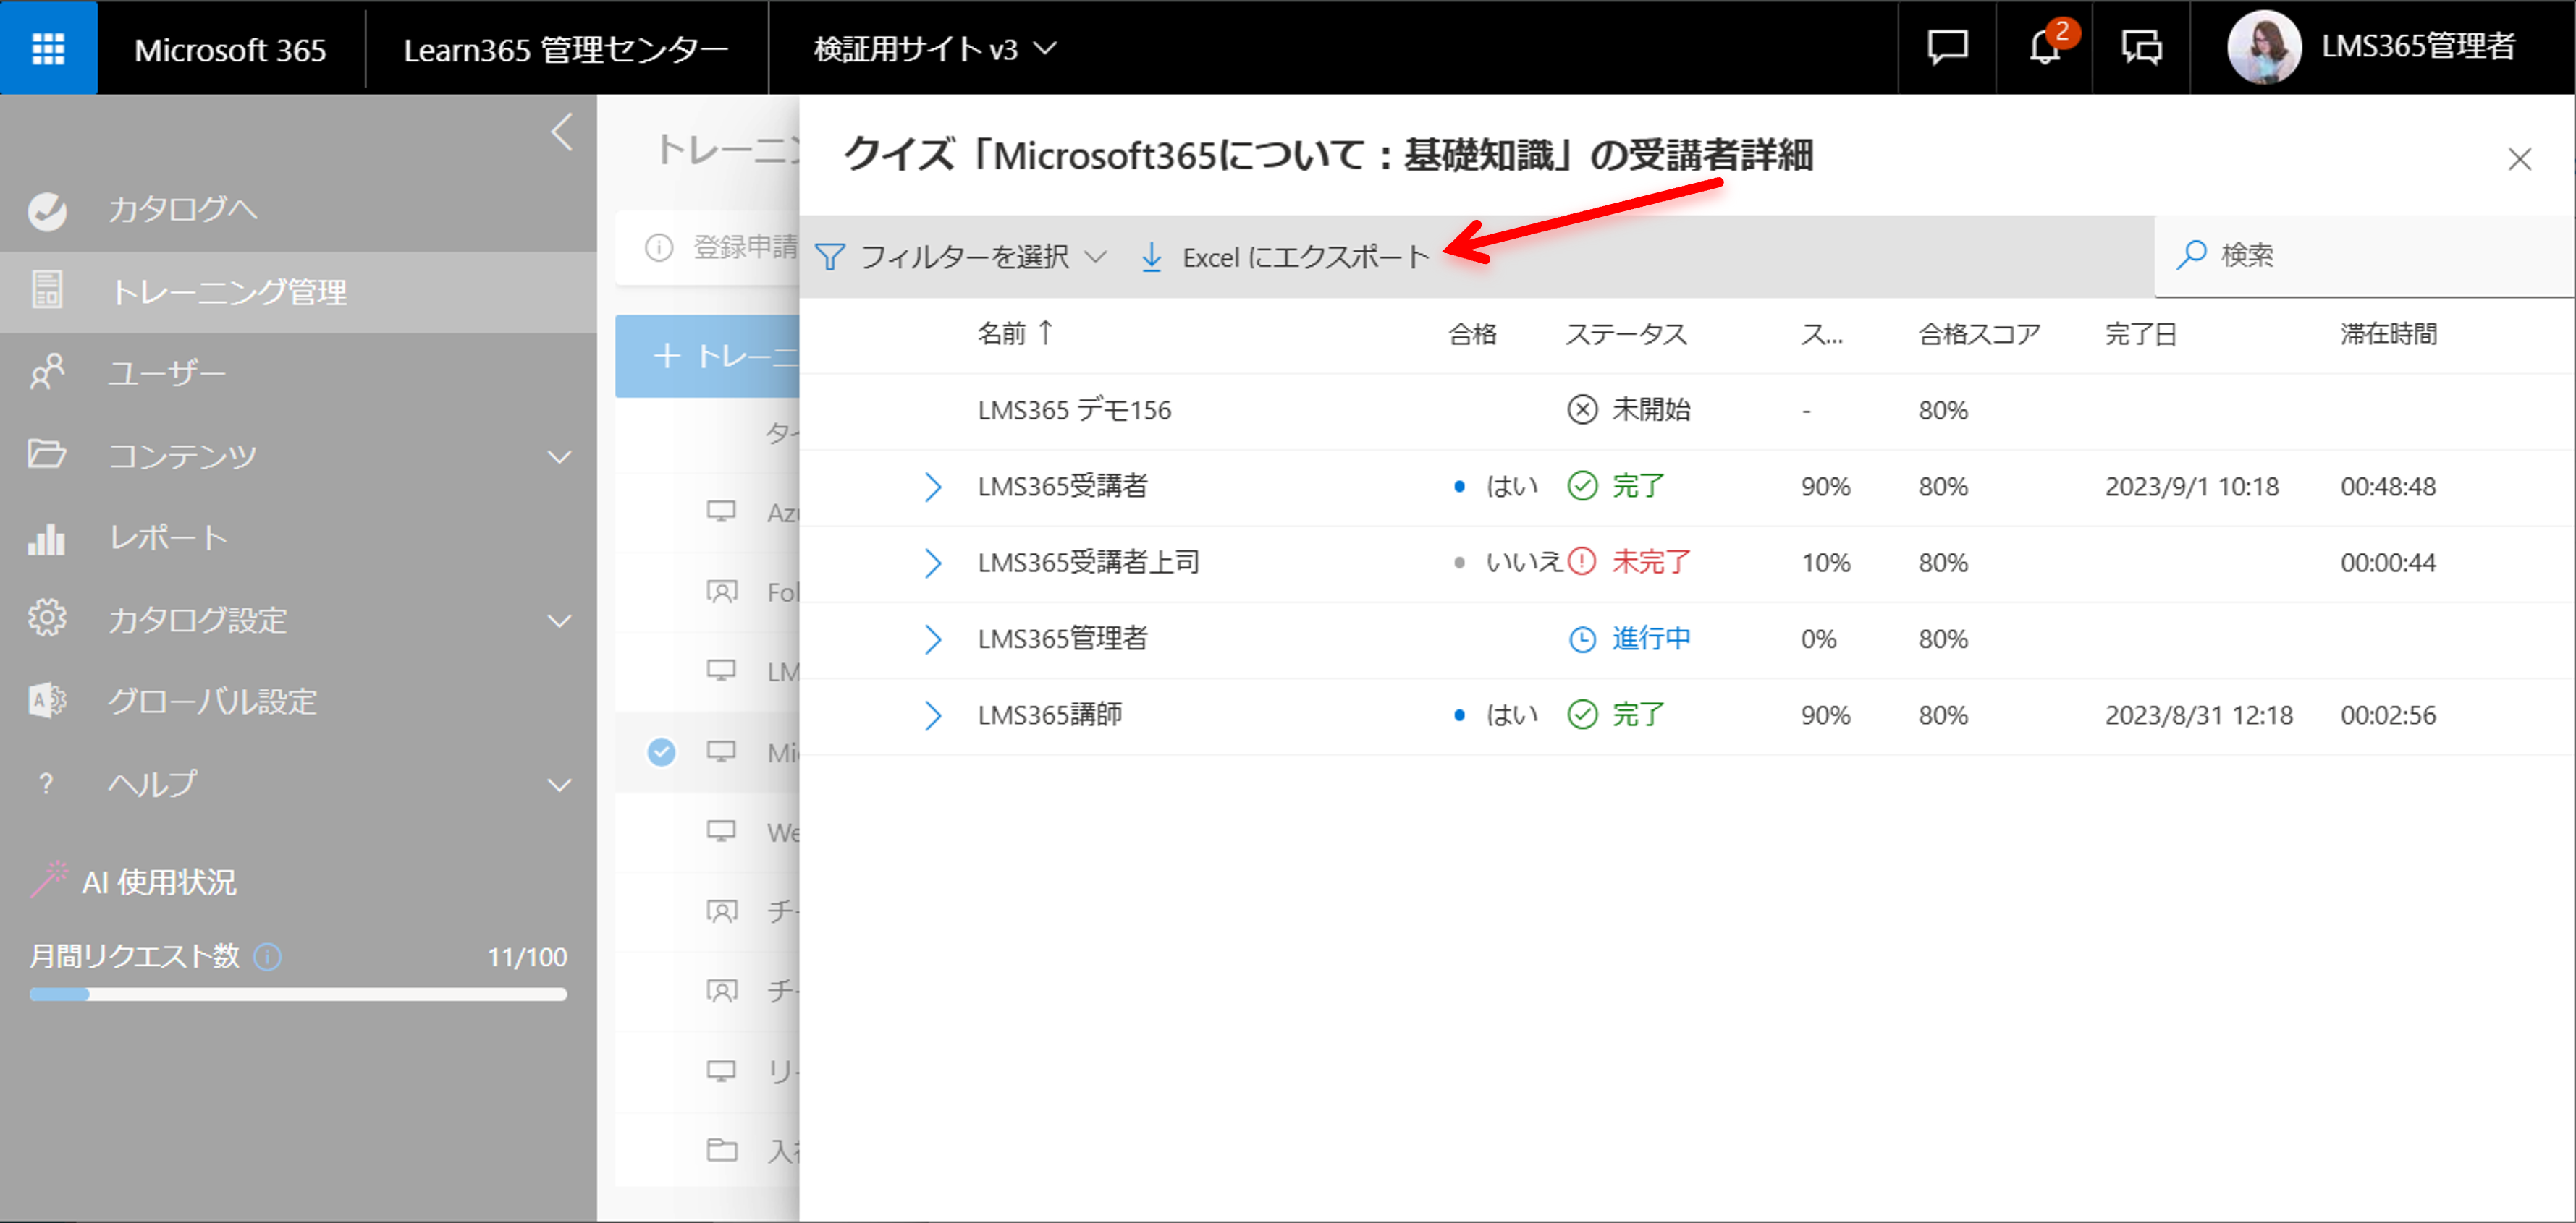
Task: Click Learn365 管理センター title
Action: (x=565, y=49)
